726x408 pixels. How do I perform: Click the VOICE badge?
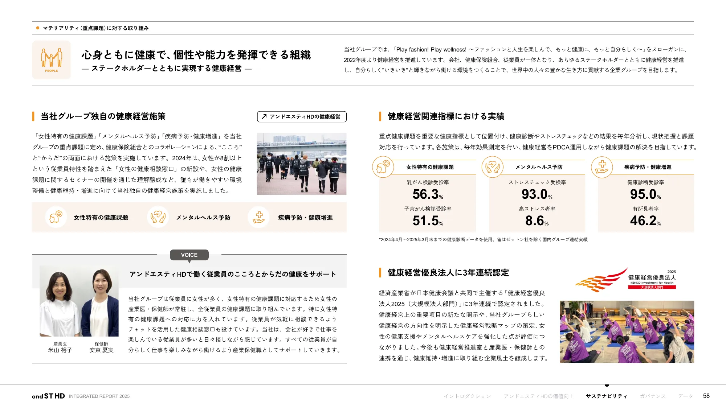click(189, 255)
